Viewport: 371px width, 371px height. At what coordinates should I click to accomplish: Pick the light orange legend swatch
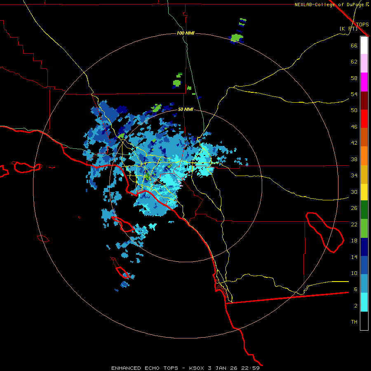[x=364, y=156]
